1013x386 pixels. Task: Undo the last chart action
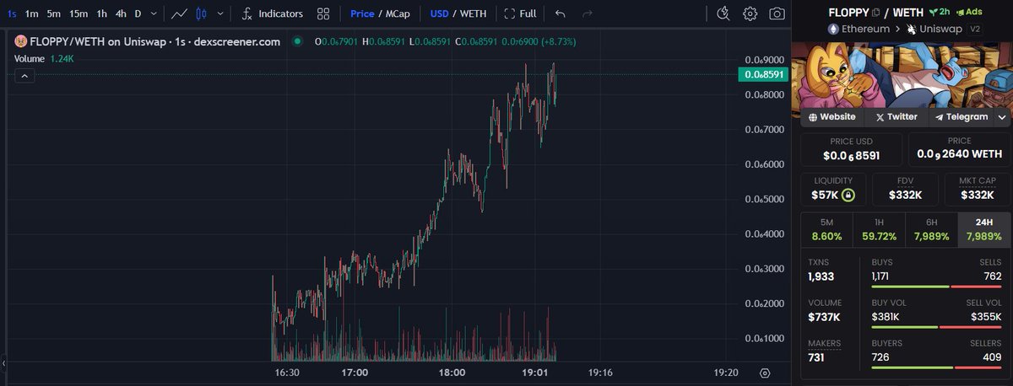561,13
